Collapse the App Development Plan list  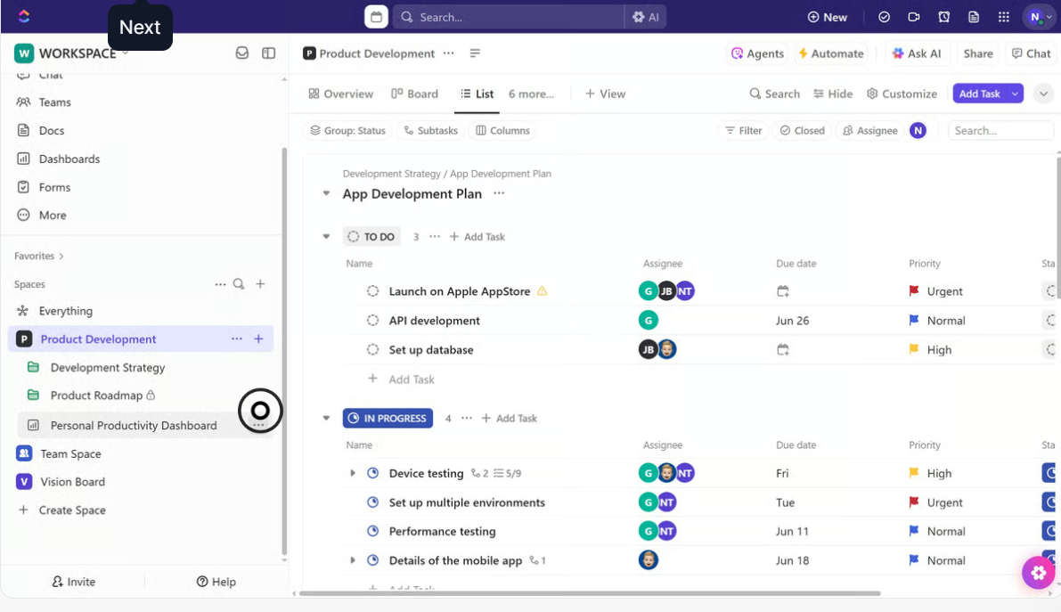pyautogui.click(x=326, y=193)
